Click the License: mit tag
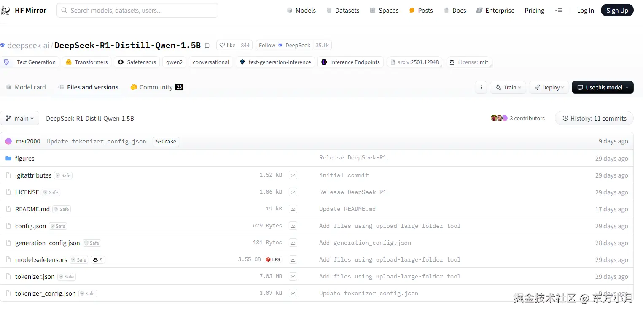 tap(469, 62)
